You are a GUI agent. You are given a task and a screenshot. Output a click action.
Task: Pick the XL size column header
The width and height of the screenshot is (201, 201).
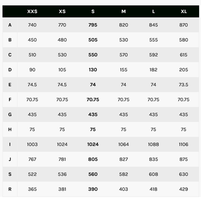184,11
